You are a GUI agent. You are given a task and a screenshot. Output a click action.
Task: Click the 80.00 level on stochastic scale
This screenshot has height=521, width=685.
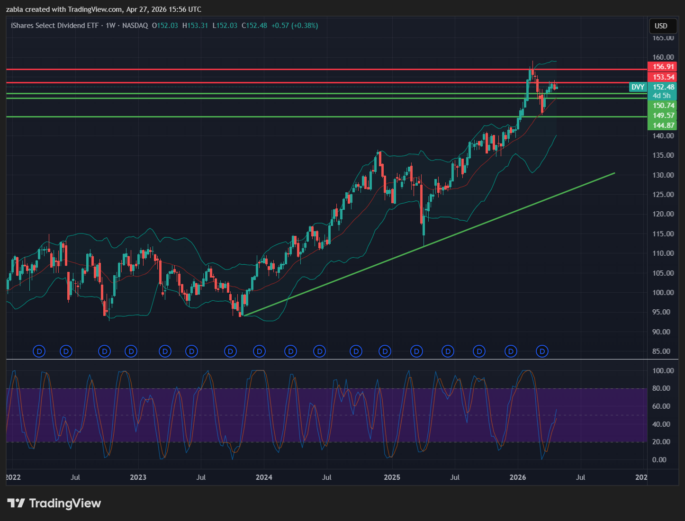(661, 388)
